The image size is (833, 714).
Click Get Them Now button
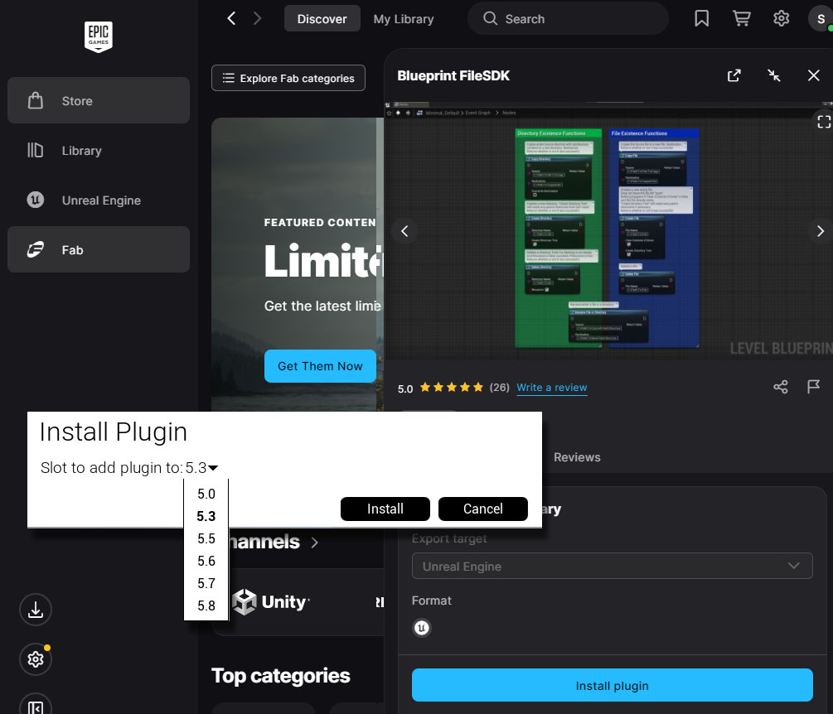click(320, 366)
